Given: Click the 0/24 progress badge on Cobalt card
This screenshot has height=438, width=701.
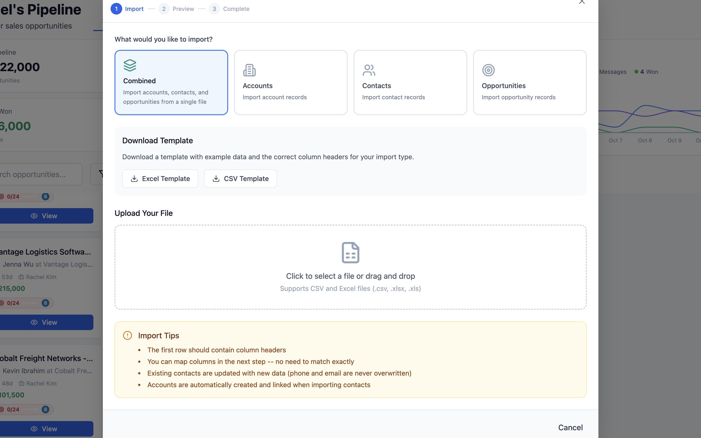Looking at the screenshot, I should coord(27,409).
